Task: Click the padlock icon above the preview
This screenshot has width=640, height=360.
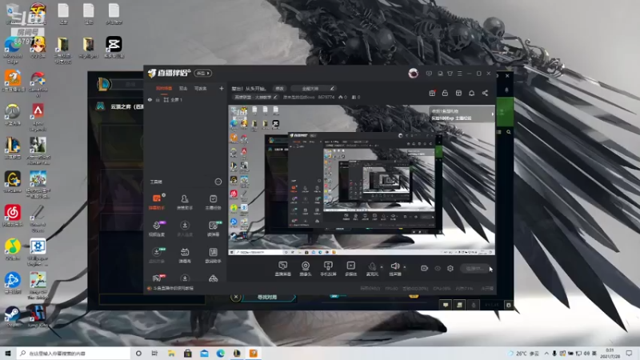Action: click(445, 93)
